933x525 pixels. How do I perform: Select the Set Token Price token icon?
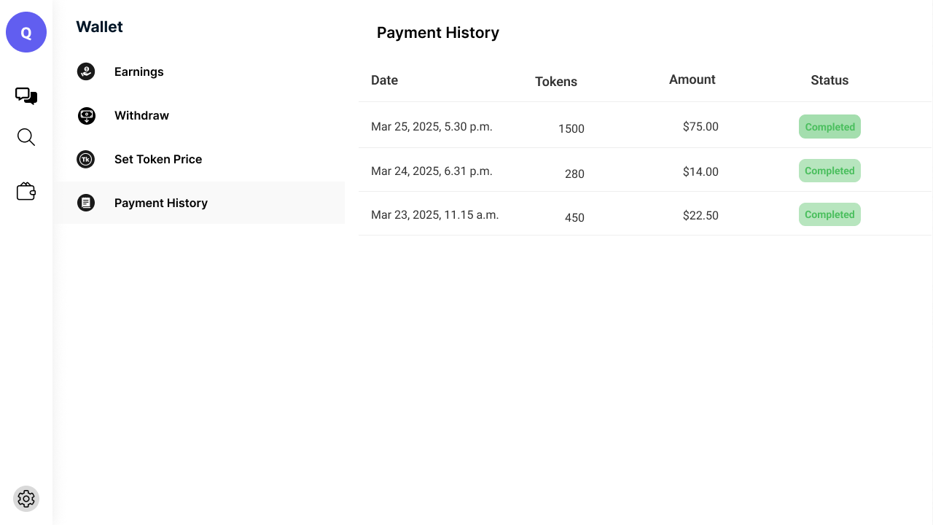point(86,159)
